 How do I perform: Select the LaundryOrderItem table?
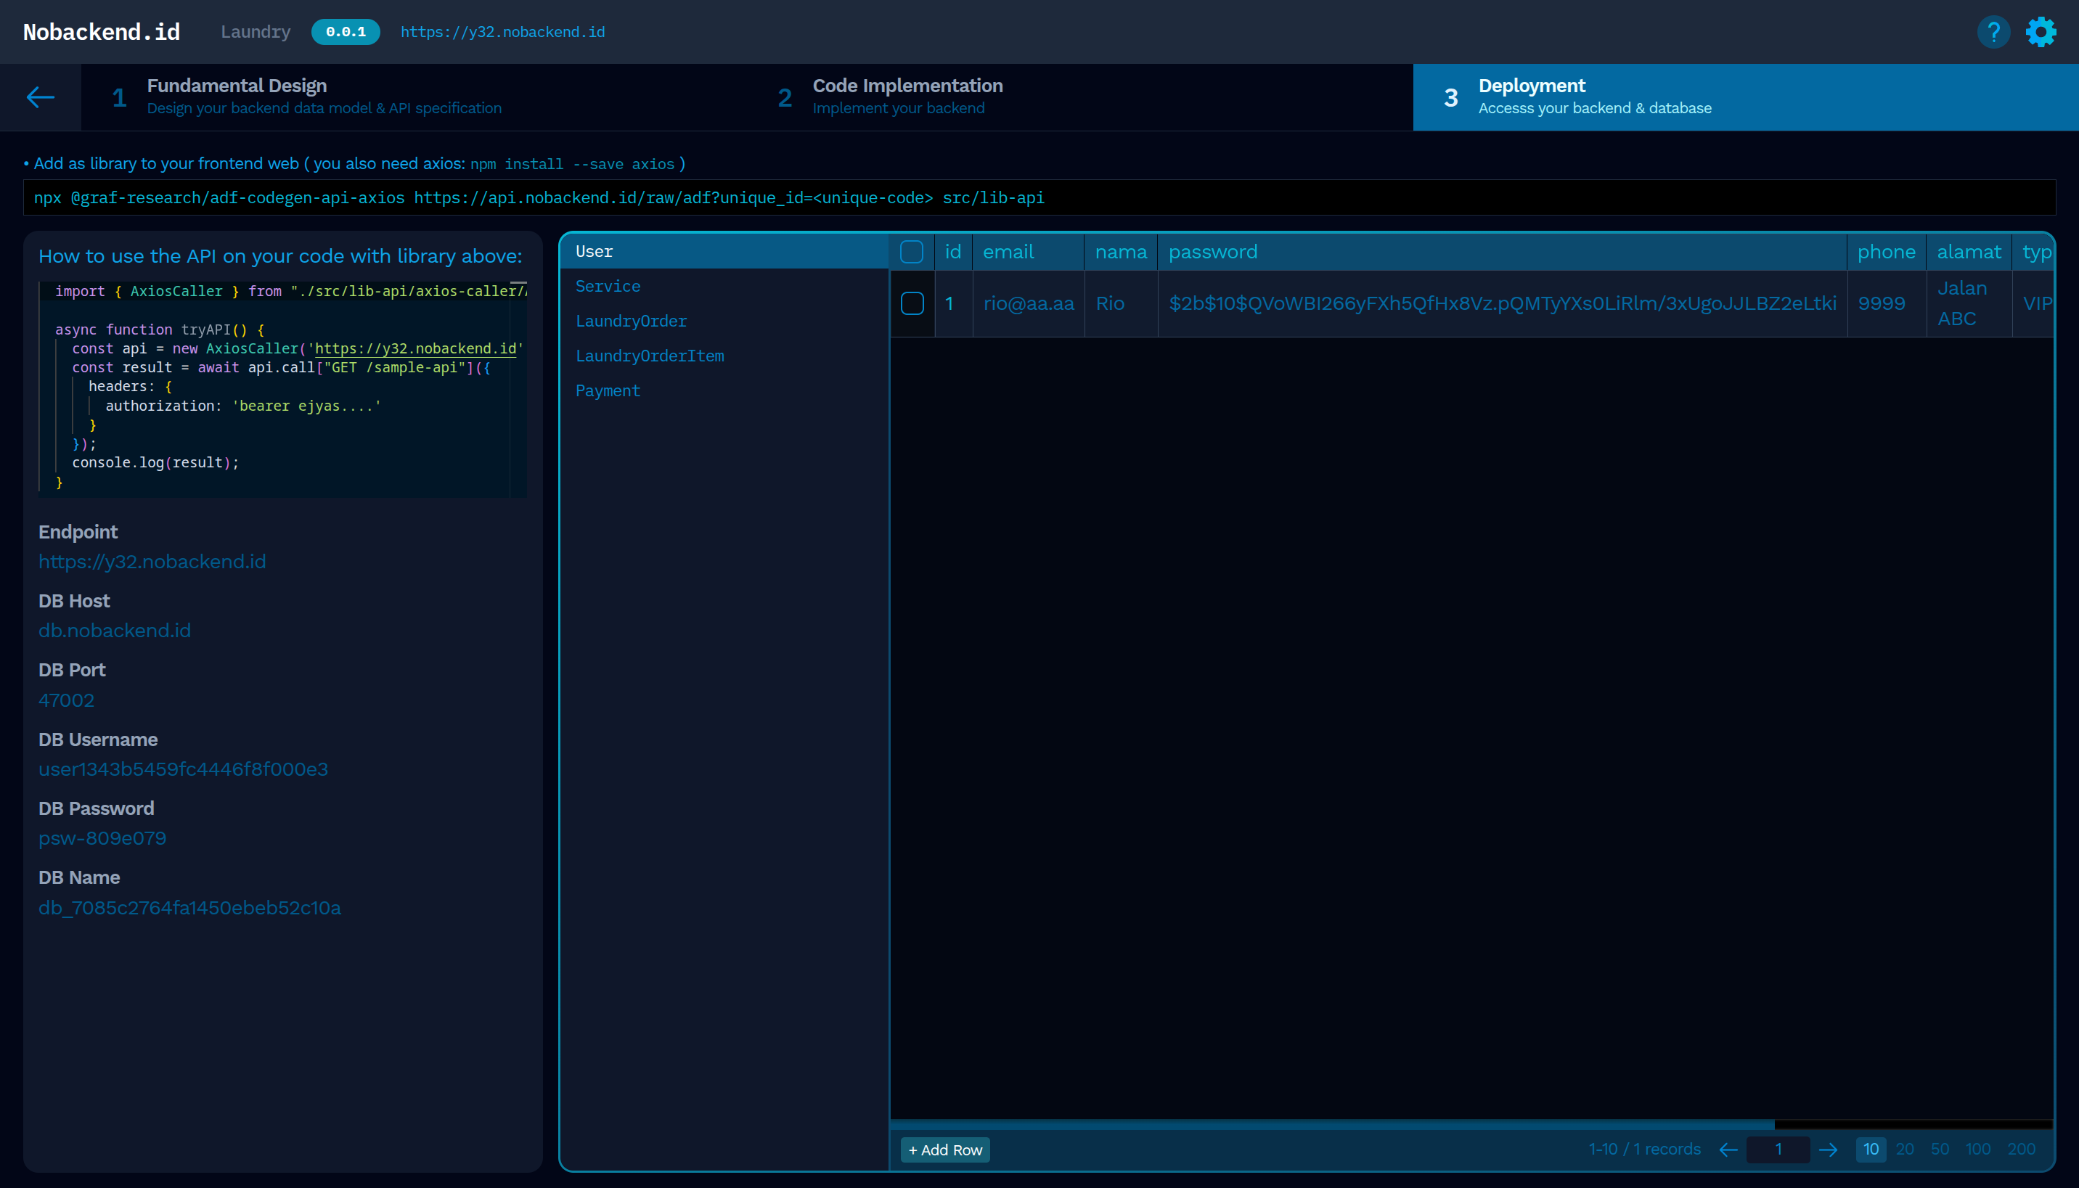click(650, 356)
